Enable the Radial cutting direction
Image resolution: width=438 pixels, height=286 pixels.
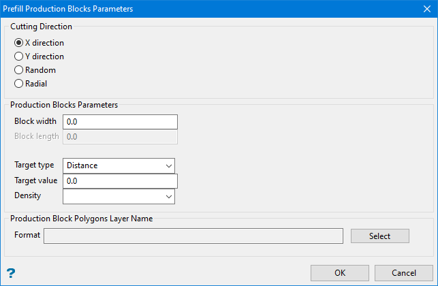[x=19, y=84]
